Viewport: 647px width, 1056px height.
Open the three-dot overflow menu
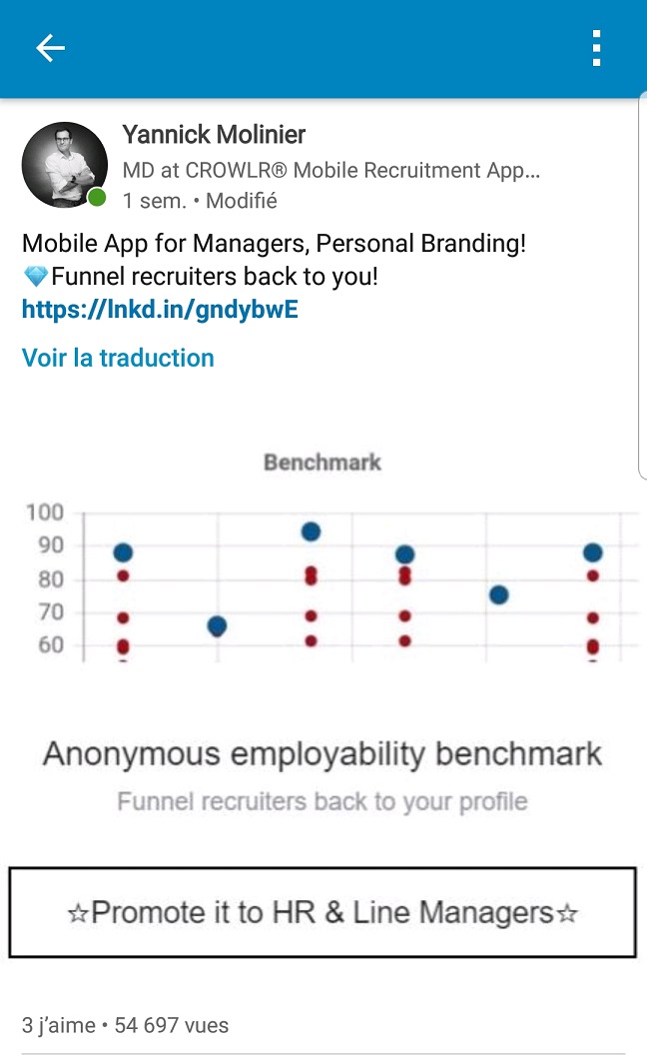[596, 48]
